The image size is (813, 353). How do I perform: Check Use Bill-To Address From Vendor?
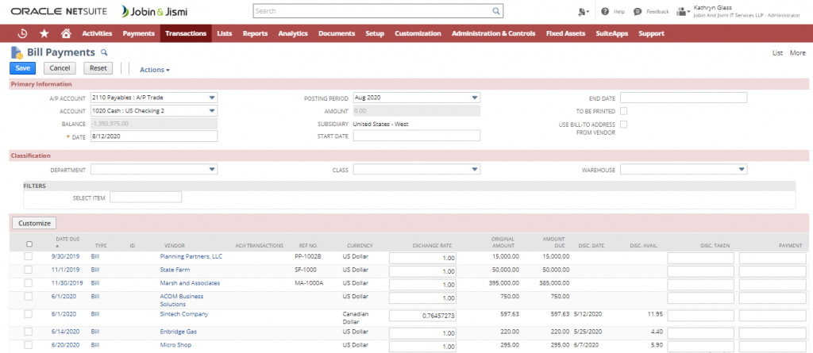tap(623, 124)
